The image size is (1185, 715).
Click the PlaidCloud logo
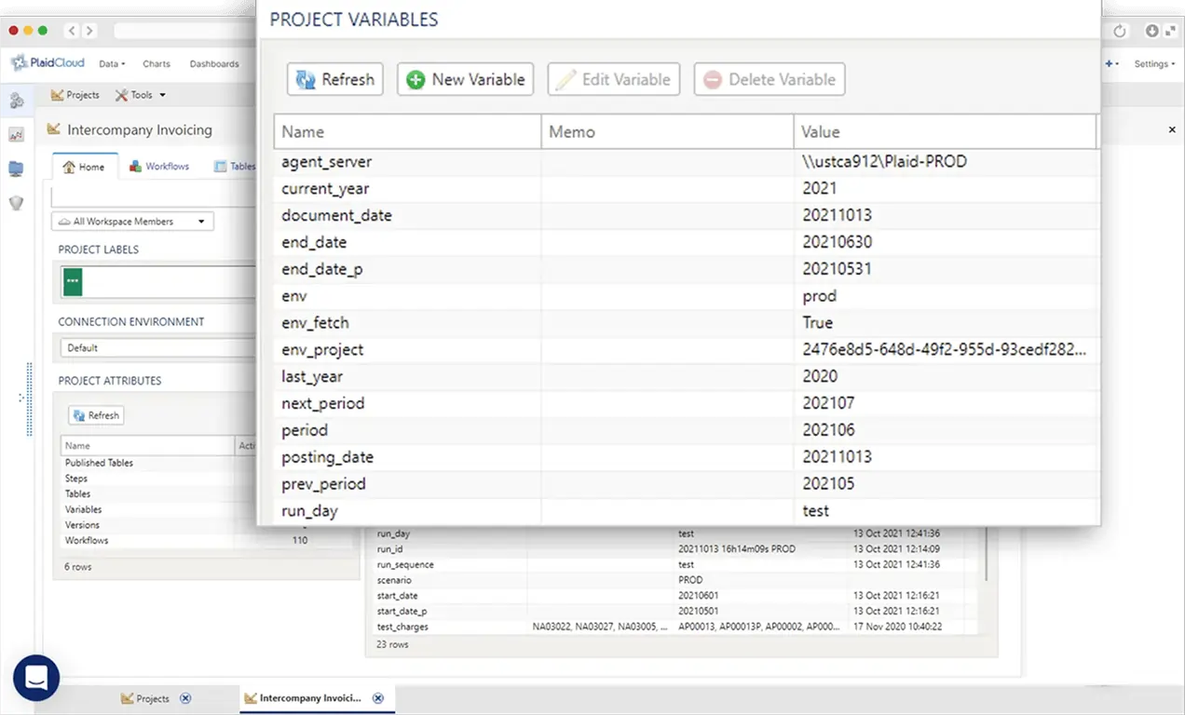[48, 63]
